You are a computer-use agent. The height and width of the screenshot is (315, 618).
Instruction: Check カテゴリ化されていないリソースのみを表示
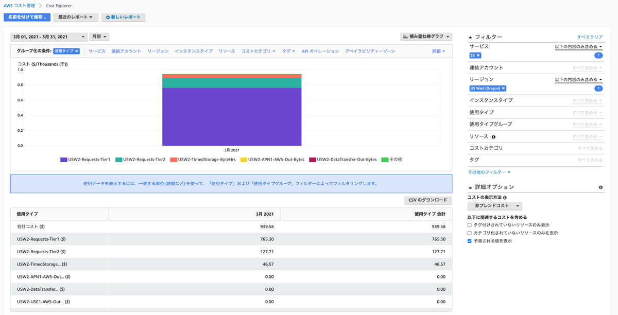point(470,233)
